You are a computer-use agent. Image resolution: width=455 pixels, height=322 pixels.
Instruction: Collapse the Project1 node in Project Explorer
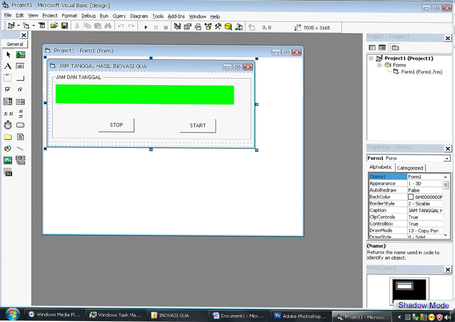click(370, 58)
